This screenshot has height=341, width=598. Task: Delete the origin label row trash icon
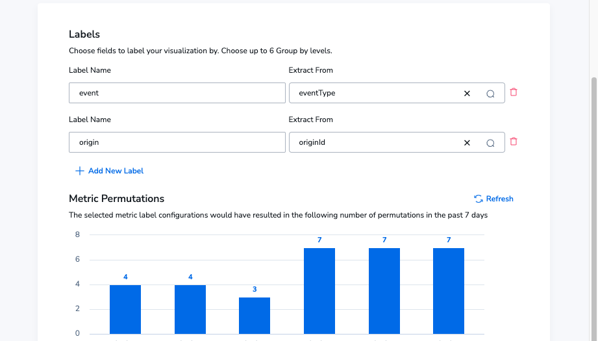[x=514, y=141]
